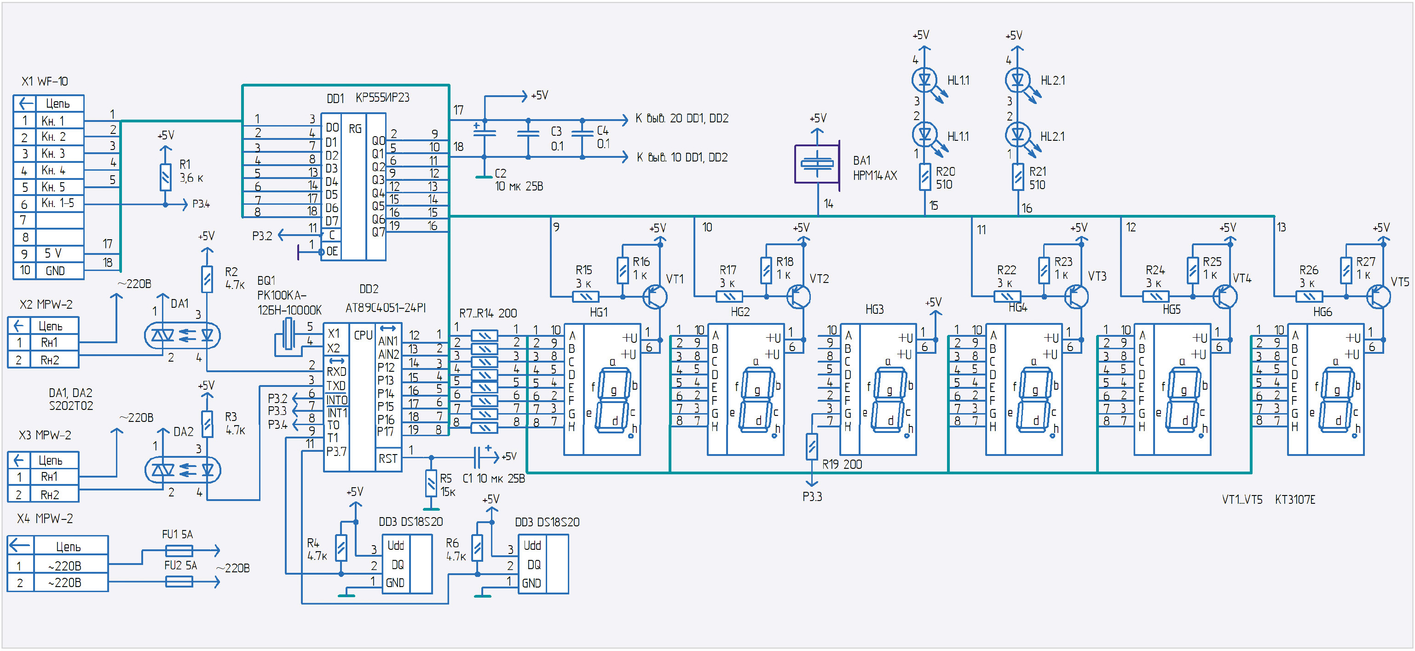
Task: Click the BA1 HPM14AX buzzer symbol
Action: [x=817, y=164]
